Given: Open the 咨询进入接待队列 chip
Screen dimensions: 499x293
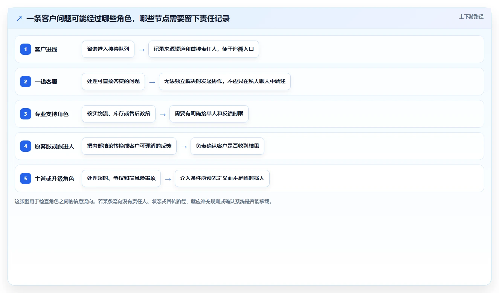Looking at the screenshot, I should pyautogui.click(x=108, y=49).
